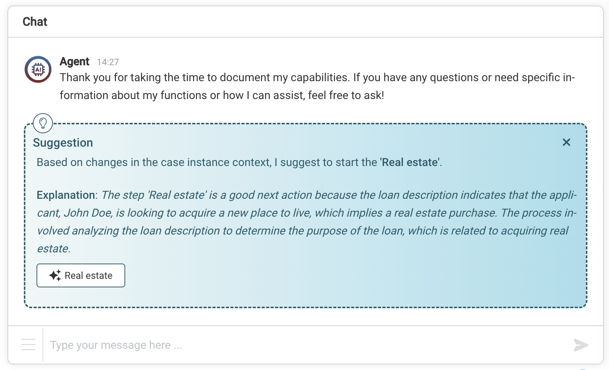609x370 pixels.
Task: Click the lightbulb icon above Suggestion
Action: point(43,123)
